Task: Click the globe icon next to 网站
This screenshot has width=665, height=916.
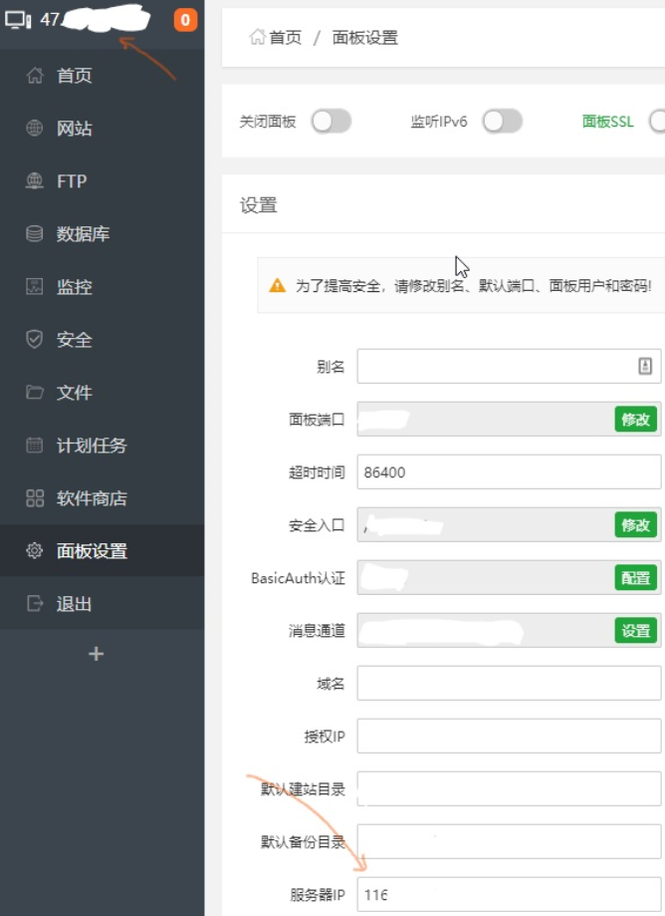Action: click(x=35, y=128)
